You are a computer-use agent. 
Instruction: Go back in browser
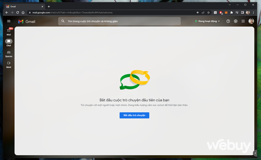(7, 13)
